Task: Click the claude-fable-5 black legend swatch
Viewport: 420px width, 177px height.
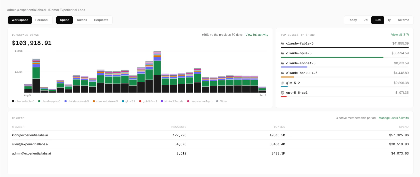Action: coord(13,101)
